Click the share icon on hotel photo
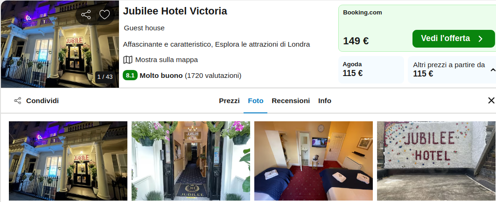The height and width of the screenshot is (202, 496). pyautogui.click(x=86, y=14)
